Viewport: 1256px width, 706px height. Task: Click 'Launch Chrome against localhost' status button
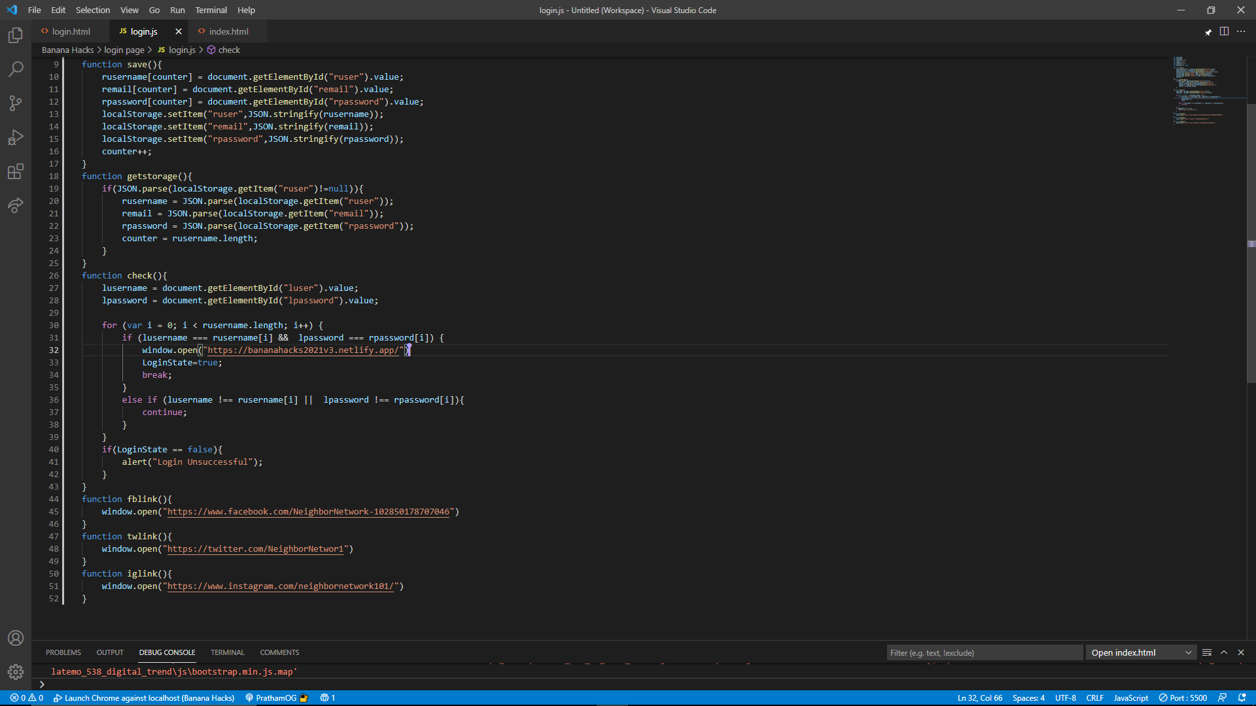point(144,698)
